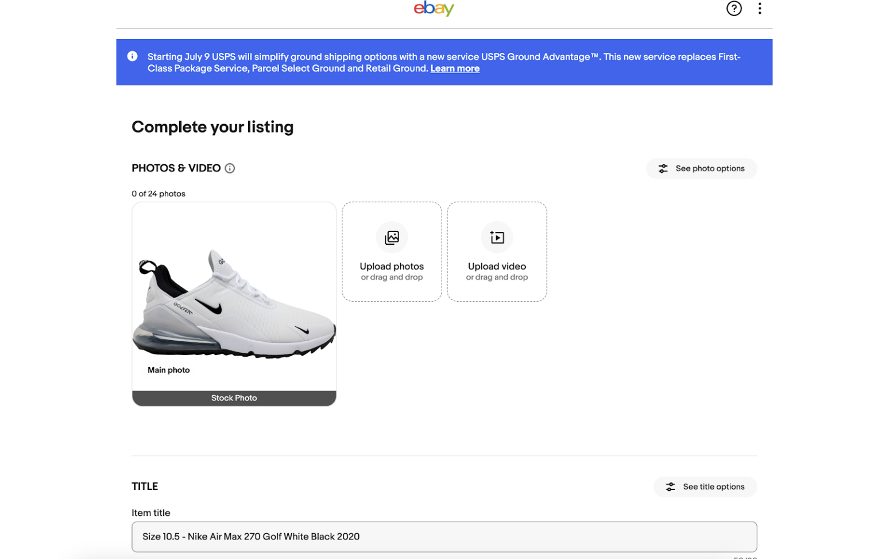Viewport: 882px width, 559px height.
Task: Open the three-dot overflow menu
Action: pos(760,9)
